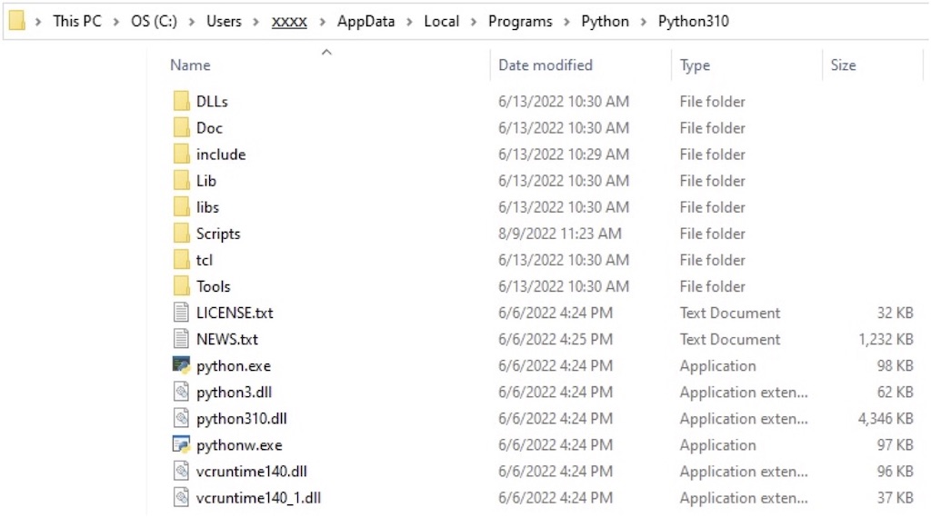The image size is (931, 518).
Task: Navigate to Python breadcrumb
Action: (x=605, y=22)
